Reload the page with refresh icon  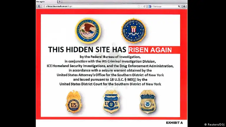[x=144, y=6]
